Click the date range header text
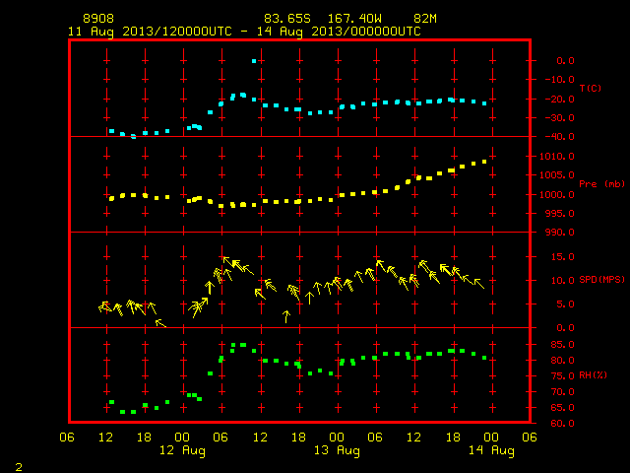The height and width of the screenshot is (473, 630). click(244, 32)
